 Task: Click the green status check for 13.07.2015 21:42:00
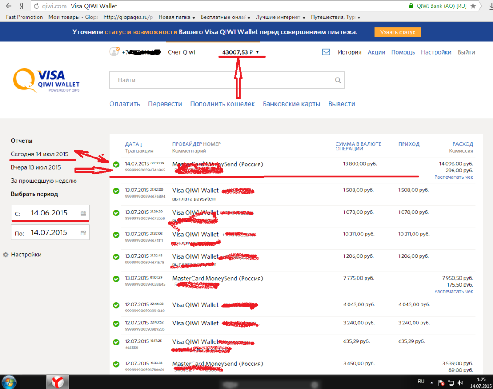[116, 191]
